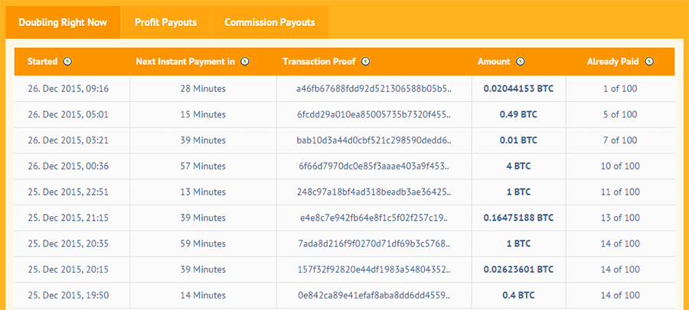Open transaction proof 157f32f92820e44d link
Screen dimensions: 689x310
tap(374, 270)
